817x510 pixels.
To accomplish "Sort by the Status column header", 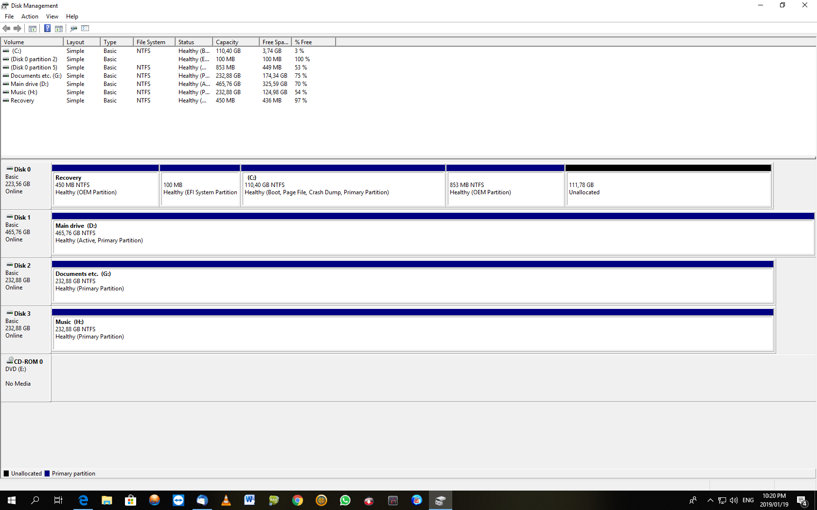I will [x=194, y=42].
